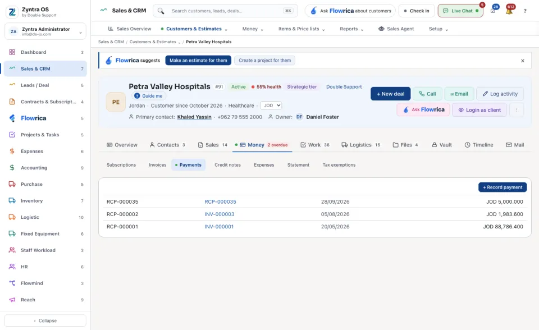The height and width of the screenshot is (330, 539).
Task: Open the HR sidebar icon
Action: (12, 267)
